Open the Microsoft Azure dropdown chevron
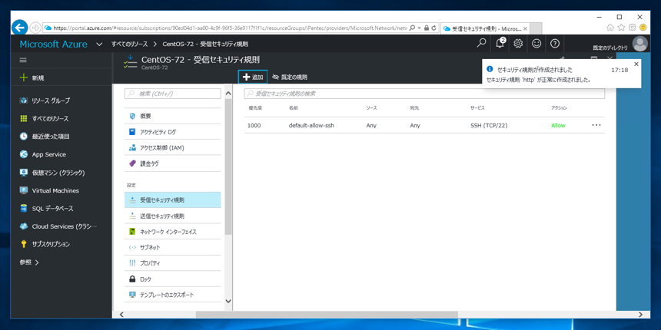 (99, 44)
